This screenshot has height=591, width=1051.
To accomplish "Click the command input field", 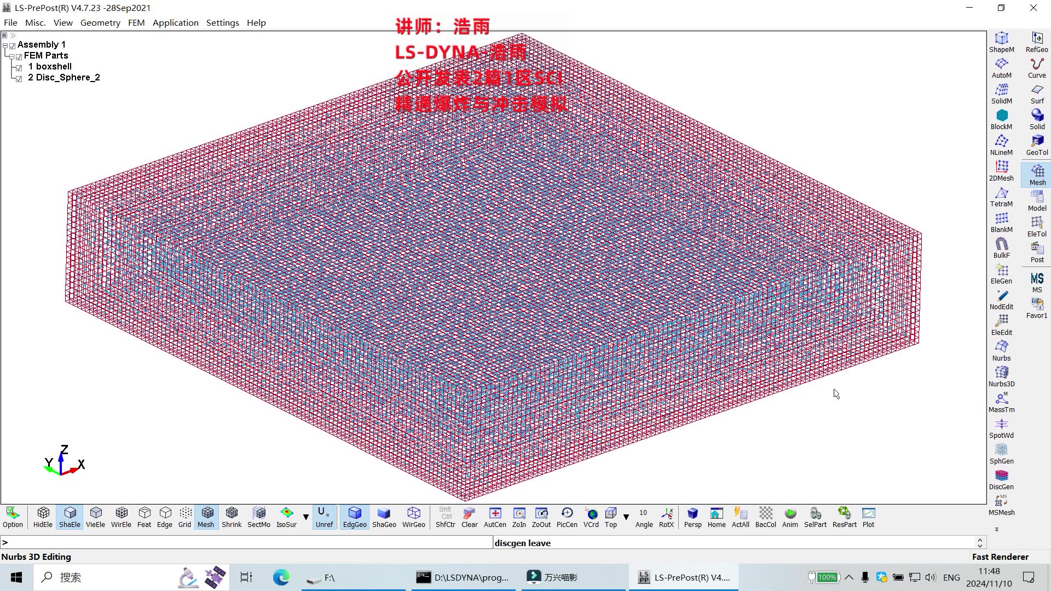I will (x=246, y=543).
